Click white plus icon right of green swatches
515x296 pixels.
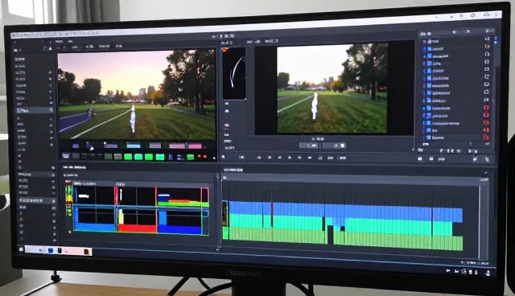point(214,158)
